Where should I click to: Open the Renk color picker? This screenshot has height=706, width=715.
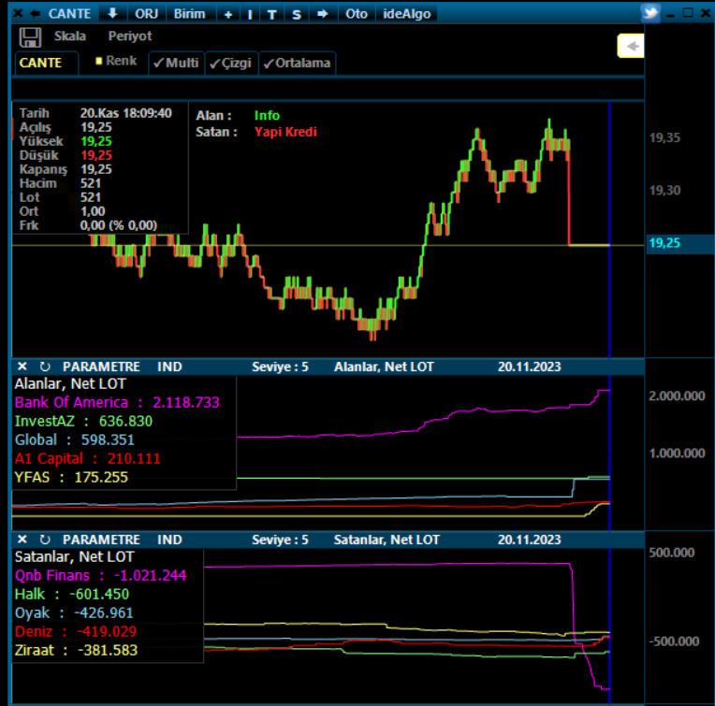tap(116, 61)
